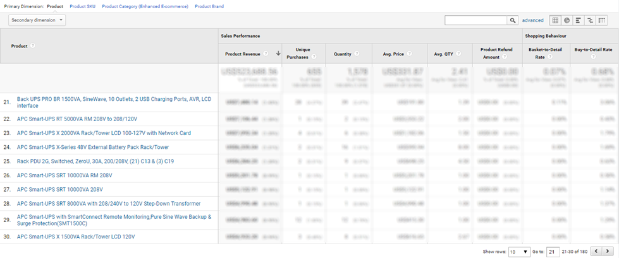Select the Product primary dimension
619x258 pixels.
[x=55, y=7]
